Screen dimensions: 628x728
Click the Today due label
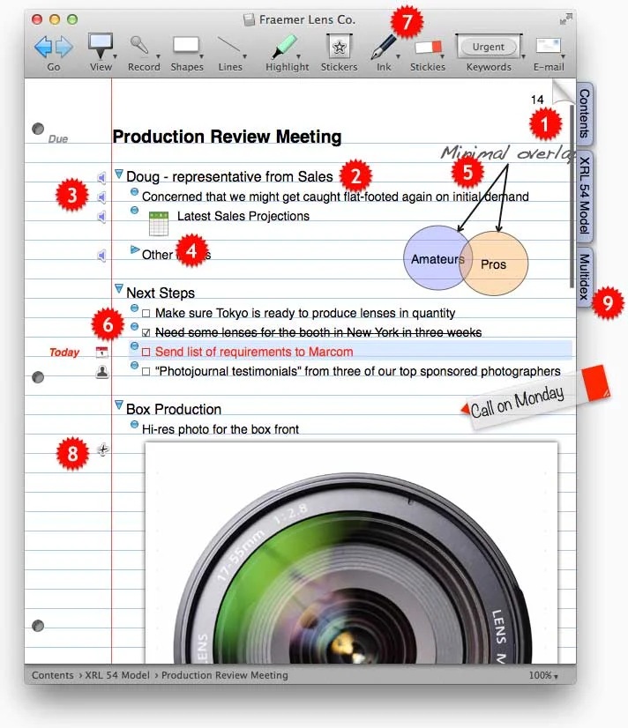(x=64, y=353)
